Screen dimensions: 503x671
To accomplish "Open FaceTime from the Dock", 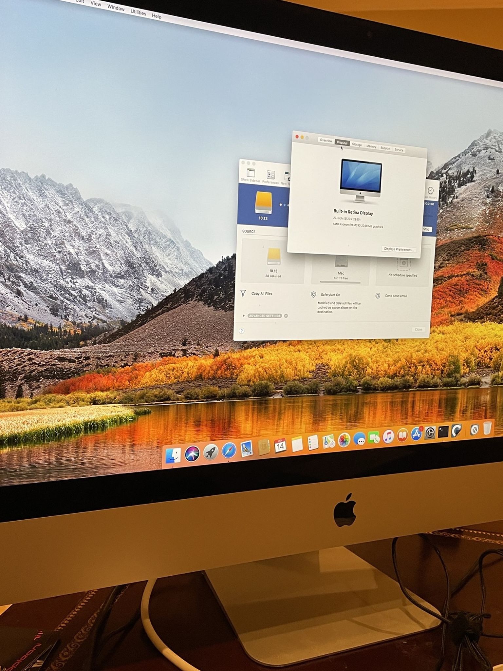I will 374,438.
